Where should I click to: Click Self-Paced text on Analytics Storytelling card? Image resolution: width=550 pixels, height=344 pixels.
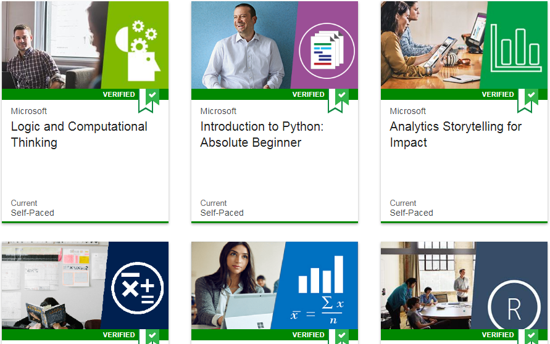(x=412, y=213)
